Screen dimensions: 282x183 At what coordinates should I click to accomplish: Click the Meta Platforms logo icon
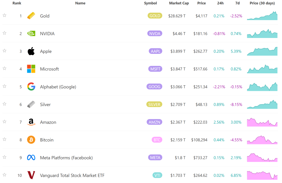(x=31, y=158)
